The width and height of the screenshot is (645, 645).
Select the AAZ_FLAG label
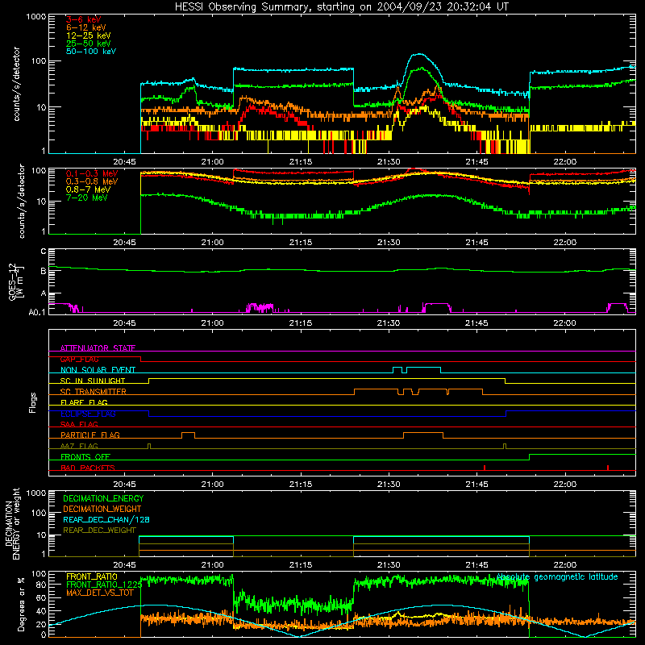(x=79, y=446)
